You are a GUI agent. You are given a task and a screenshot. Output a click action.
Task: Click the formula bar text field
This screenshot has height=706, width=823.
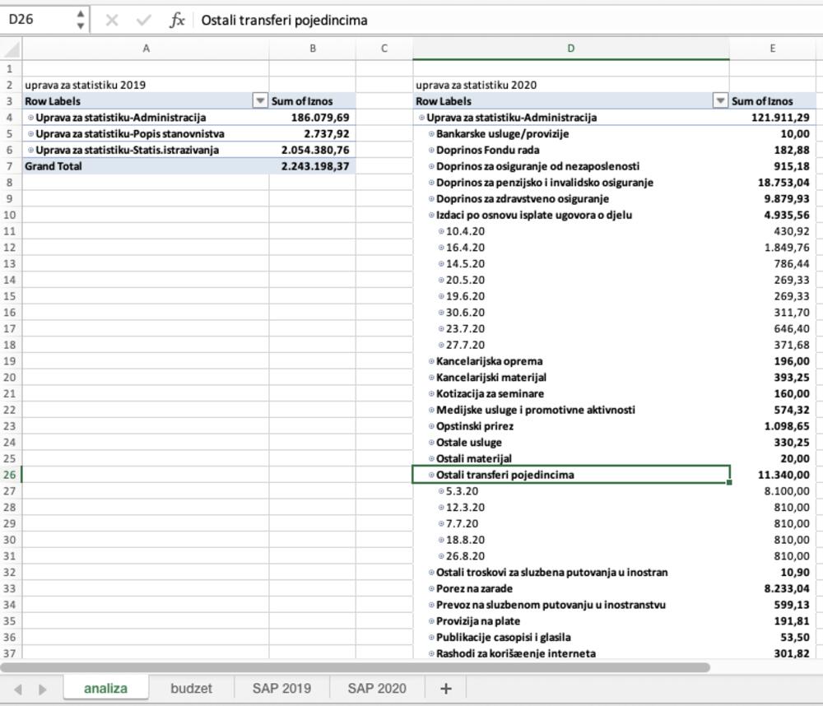(494, 20)
